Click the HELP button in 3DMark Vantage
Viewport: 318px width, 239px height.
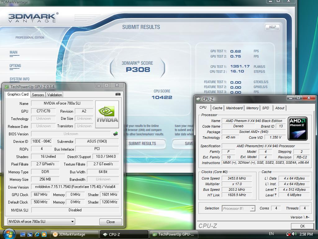pyautogui.click(x=272, y=27)
